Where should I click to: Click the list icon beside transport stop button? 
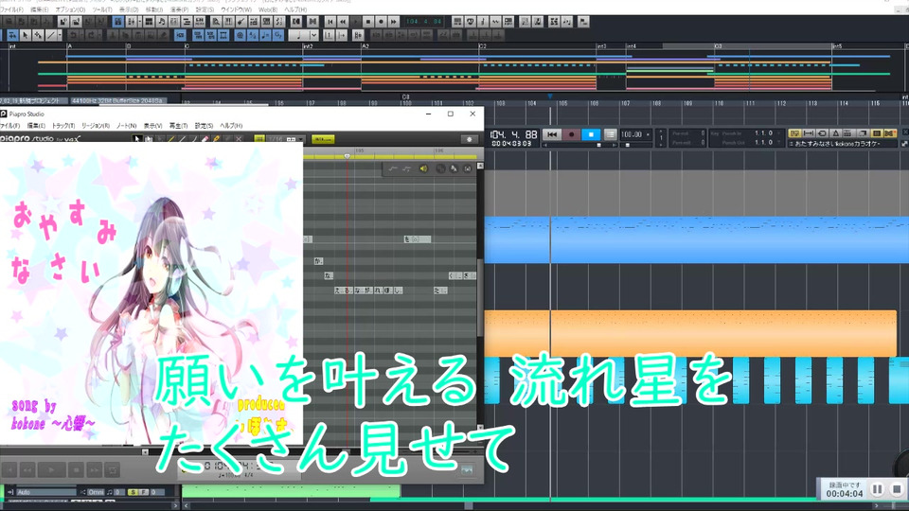(x=611, y=134)
